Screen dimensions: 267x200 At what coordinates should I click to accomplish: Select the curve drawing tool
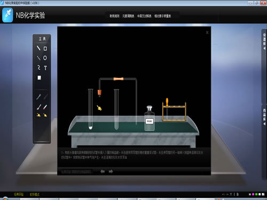[39, 68]
